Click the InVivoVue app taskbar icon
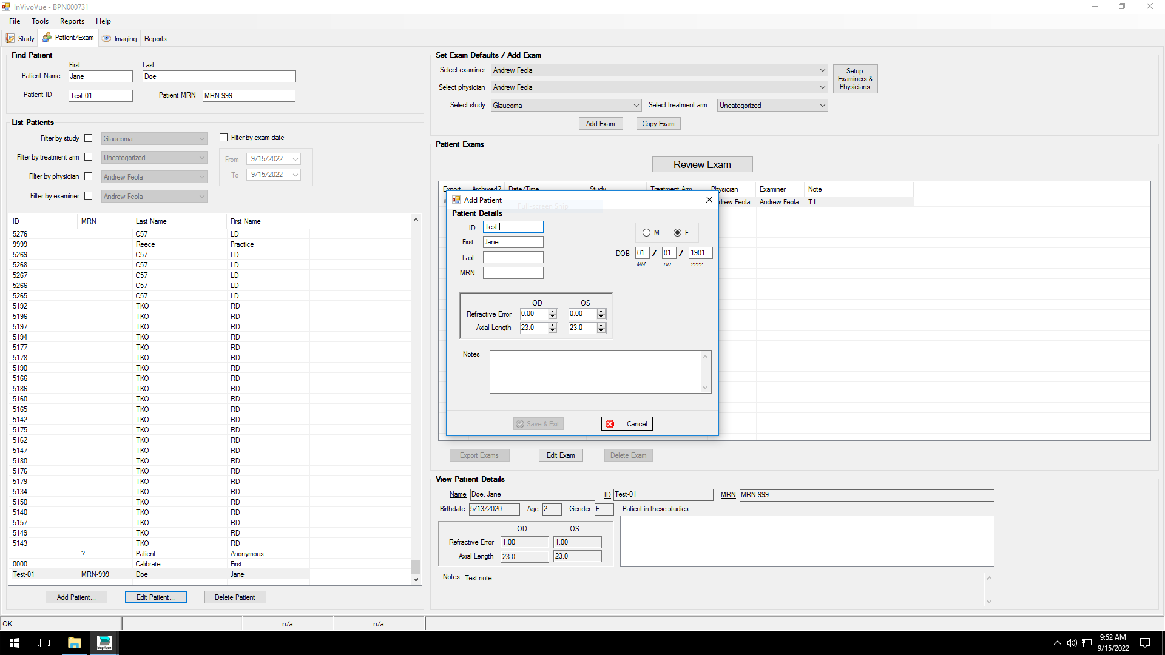The height and width of the screenshot is (655, 1165). point(104,643)
